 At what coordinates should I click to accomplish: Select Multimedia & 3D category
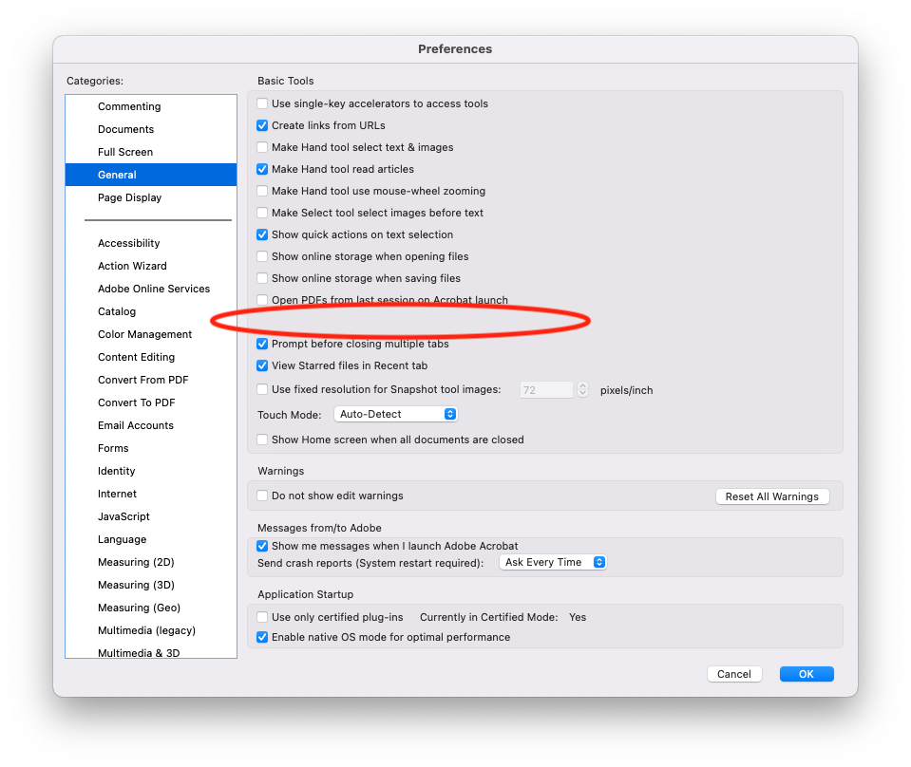pyautogui.click(x=141, y=653)
